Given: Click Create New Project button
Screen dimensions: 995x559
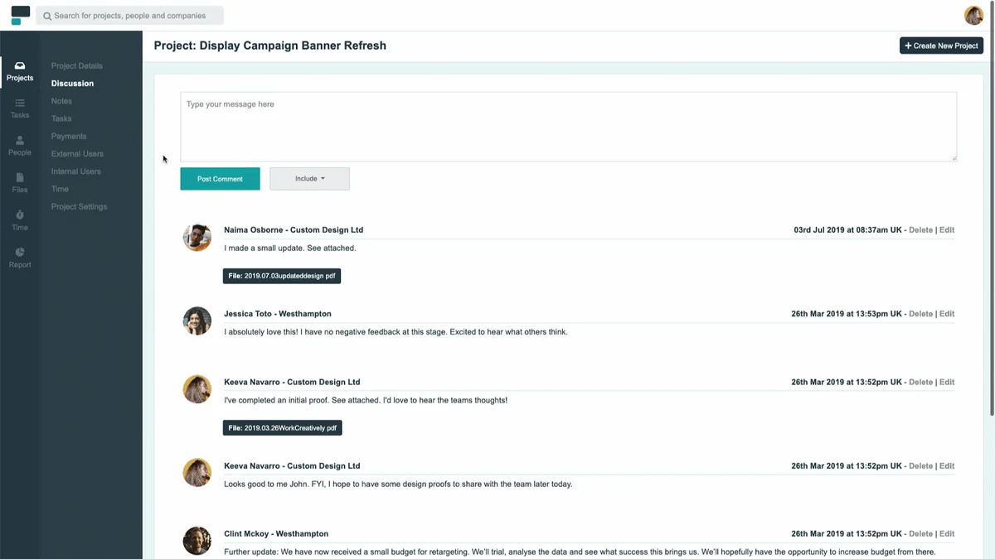Looking at the screenshot, I should coord(941,46).
